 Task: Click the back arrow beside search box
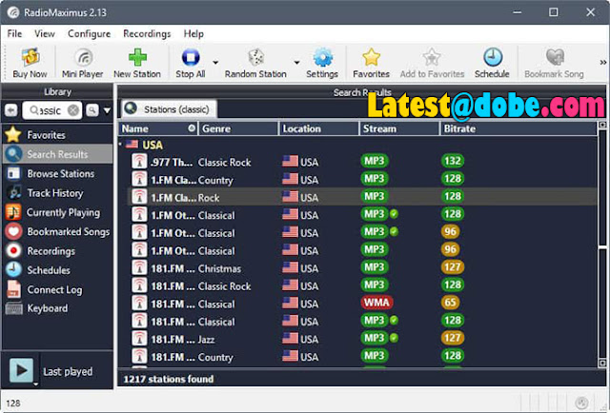tap(11, 110)
